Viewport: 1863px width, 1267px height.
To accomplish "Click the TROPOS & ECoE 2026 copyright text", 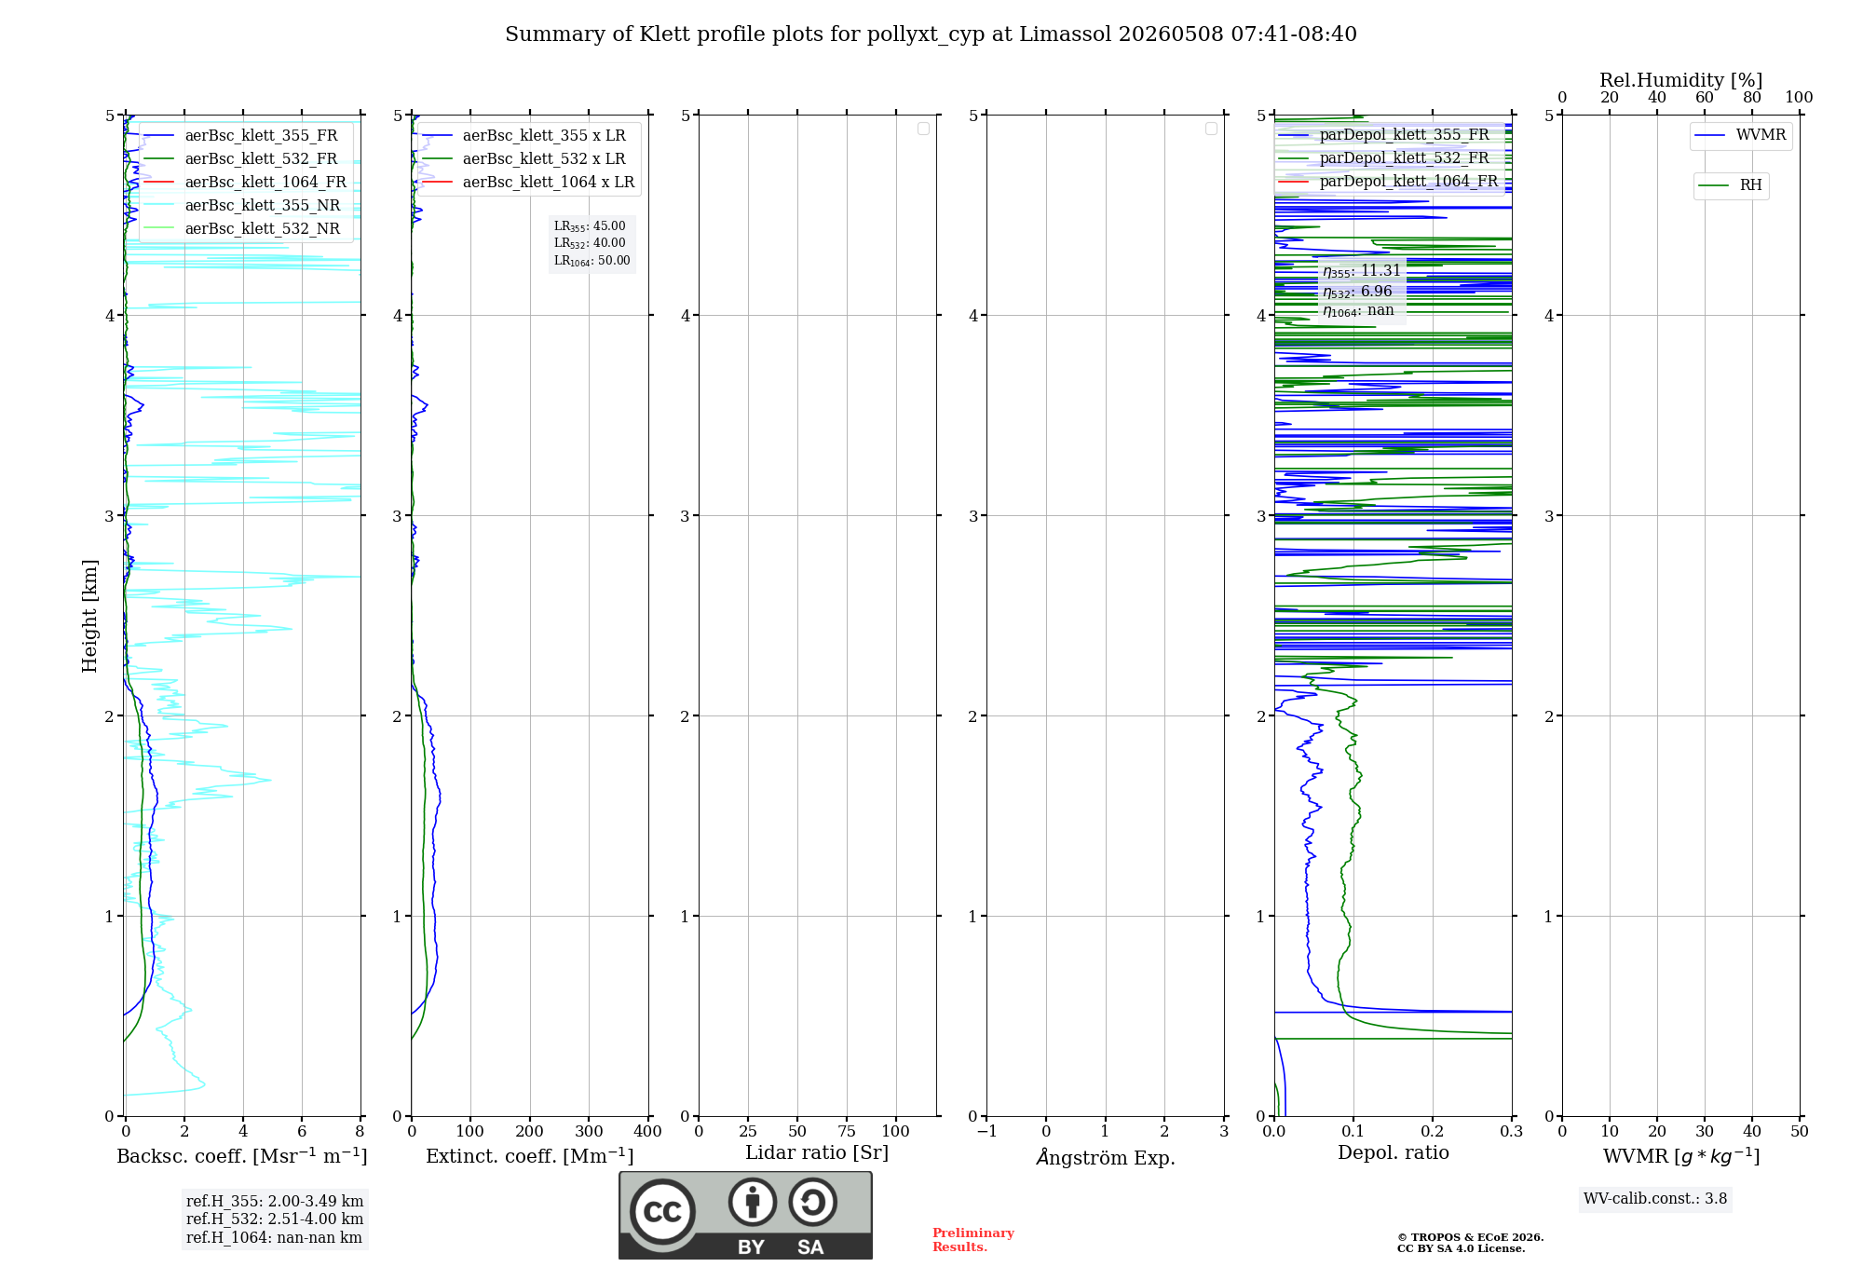I will (x=1471, y=1238).
